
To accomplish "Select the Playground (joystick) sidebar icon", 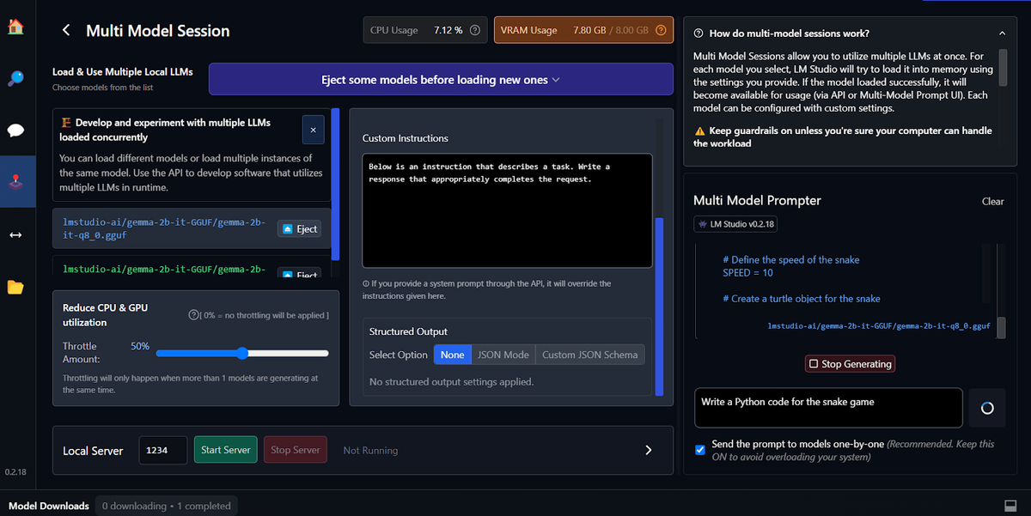I will click(x=15, y=181).
